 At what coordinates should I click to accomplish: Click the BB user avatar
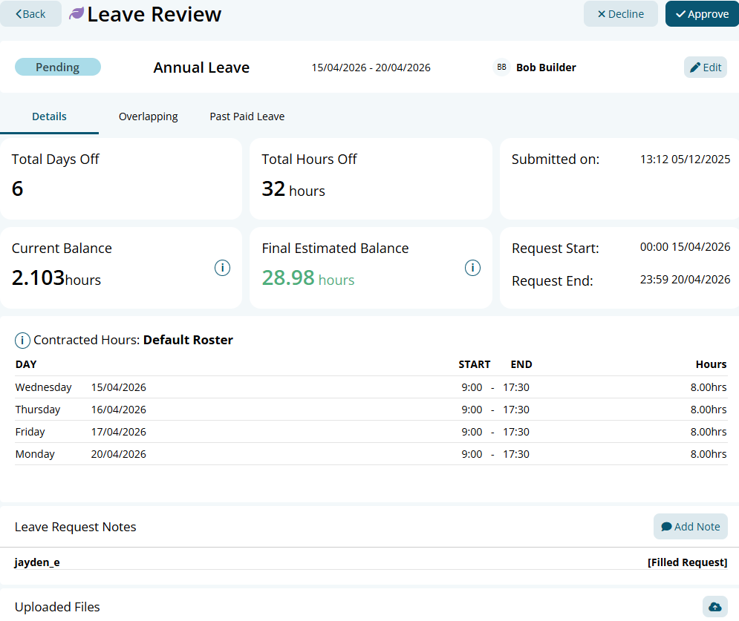click(x=502, y=68)
